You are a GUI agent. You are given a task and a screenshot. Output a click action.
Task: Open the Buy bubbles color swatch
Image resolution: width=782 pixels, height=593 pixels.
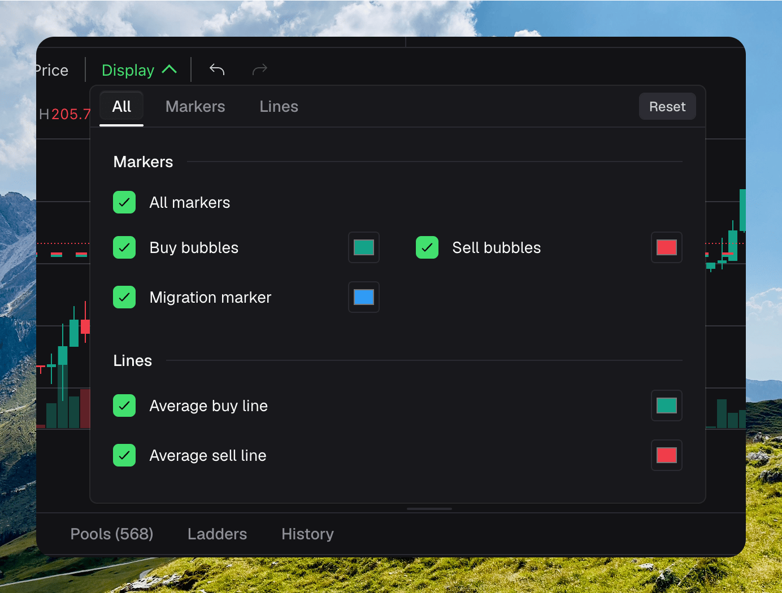pyautogui.click(x=364, y=247)
